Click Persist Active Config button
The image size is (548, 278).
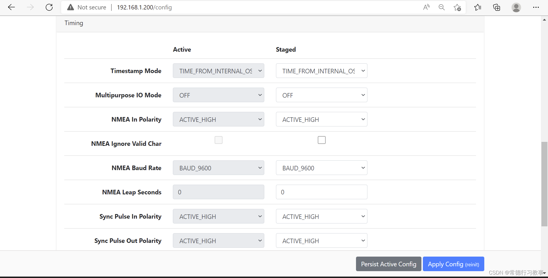point(388,264)
